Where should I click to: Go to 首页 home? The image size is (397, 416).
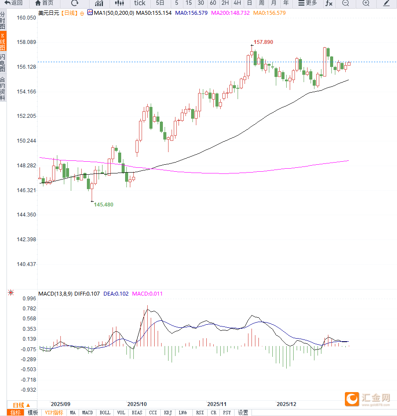44,3
